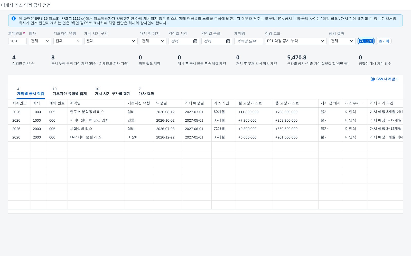411x256 pixels.
Task: Click the 개시 예정일 column header
Action: (197, 103)
